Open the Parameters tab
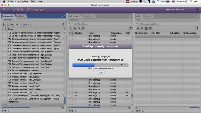Screen dimensions: 201x113 point(88,16)
